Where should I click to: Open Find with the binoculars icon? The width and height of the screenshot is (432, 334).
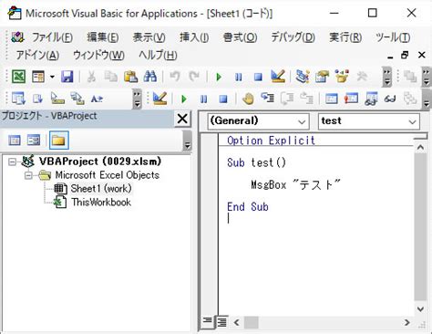[x=150, y=77]
